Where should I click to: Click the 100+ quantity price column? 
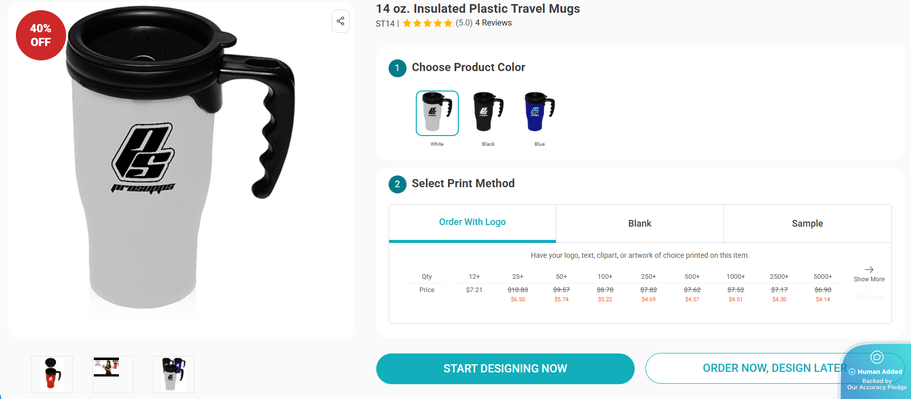(x=605, y=289)
